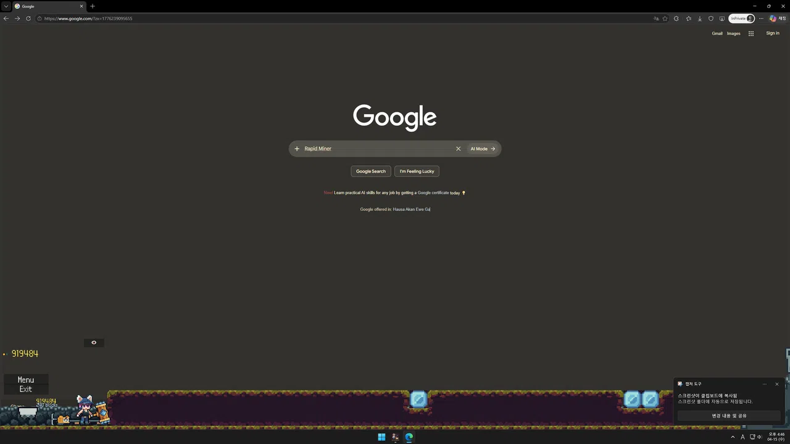The image size is (790, 444).
Task: Click the Google logo
Action: coord(395,117)
